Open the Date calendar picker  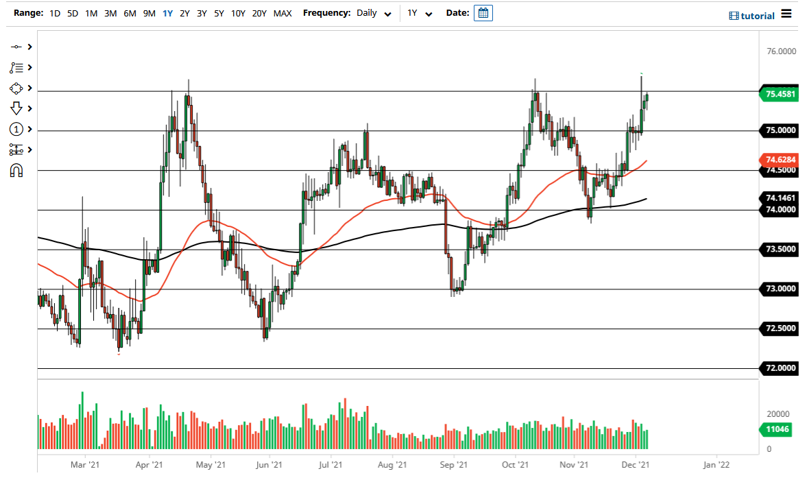tap(483, 12)
